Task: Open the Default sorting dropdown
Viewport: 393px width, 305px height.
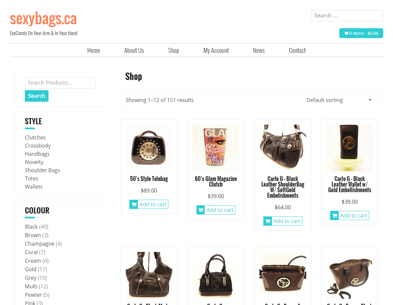Action: pos(339,100)
